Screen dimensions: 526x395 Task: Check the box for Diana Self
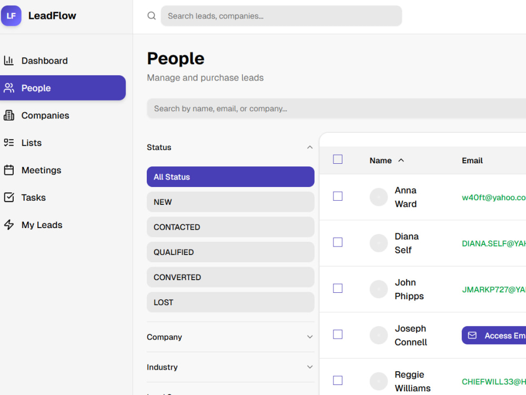pyautogui.click(x=338, y=242)
